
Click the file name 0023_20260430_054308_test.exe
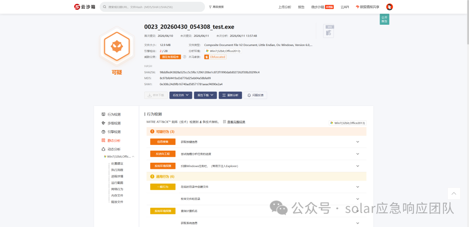(189, 26)
